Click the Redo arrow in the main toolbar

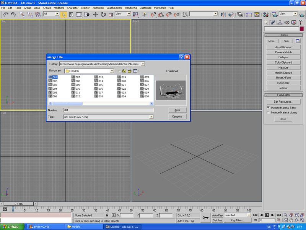tap(13, 15)
